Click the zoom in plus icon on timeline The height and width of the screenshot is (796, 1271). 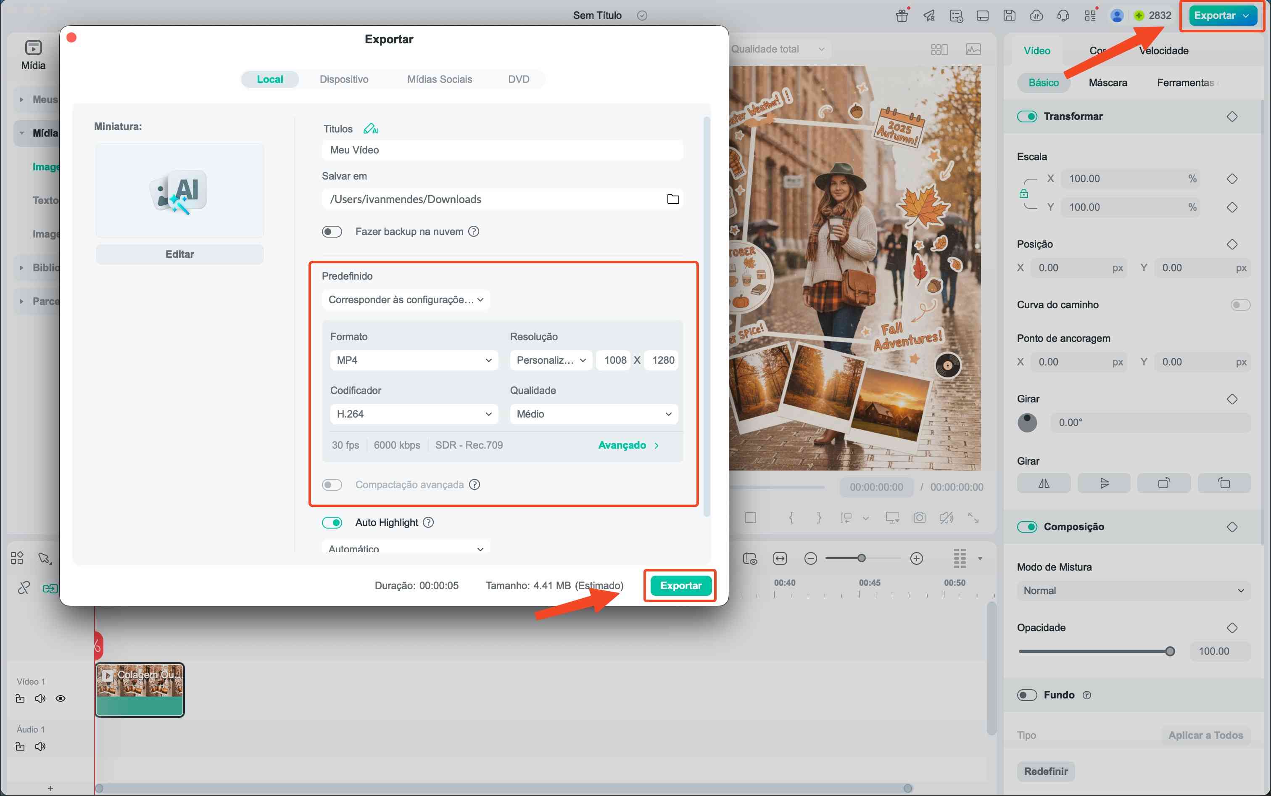(916, 558)
